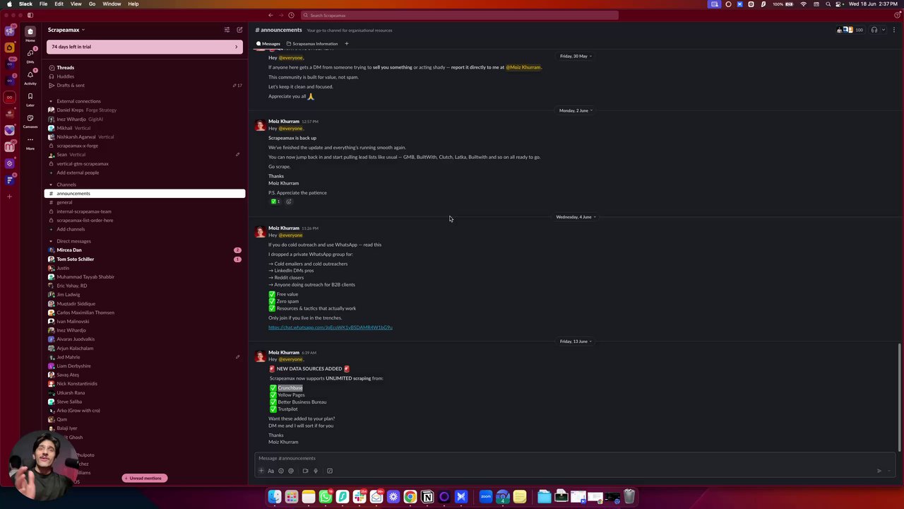The height and width of the screenshot is (509, 904).
Task: Focus the Message #announcements input
Action: [576, 458]
